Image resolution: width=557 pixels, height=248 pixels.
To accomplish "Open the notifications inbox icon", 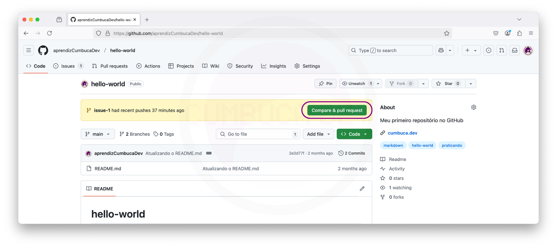I will coord(515,50).
